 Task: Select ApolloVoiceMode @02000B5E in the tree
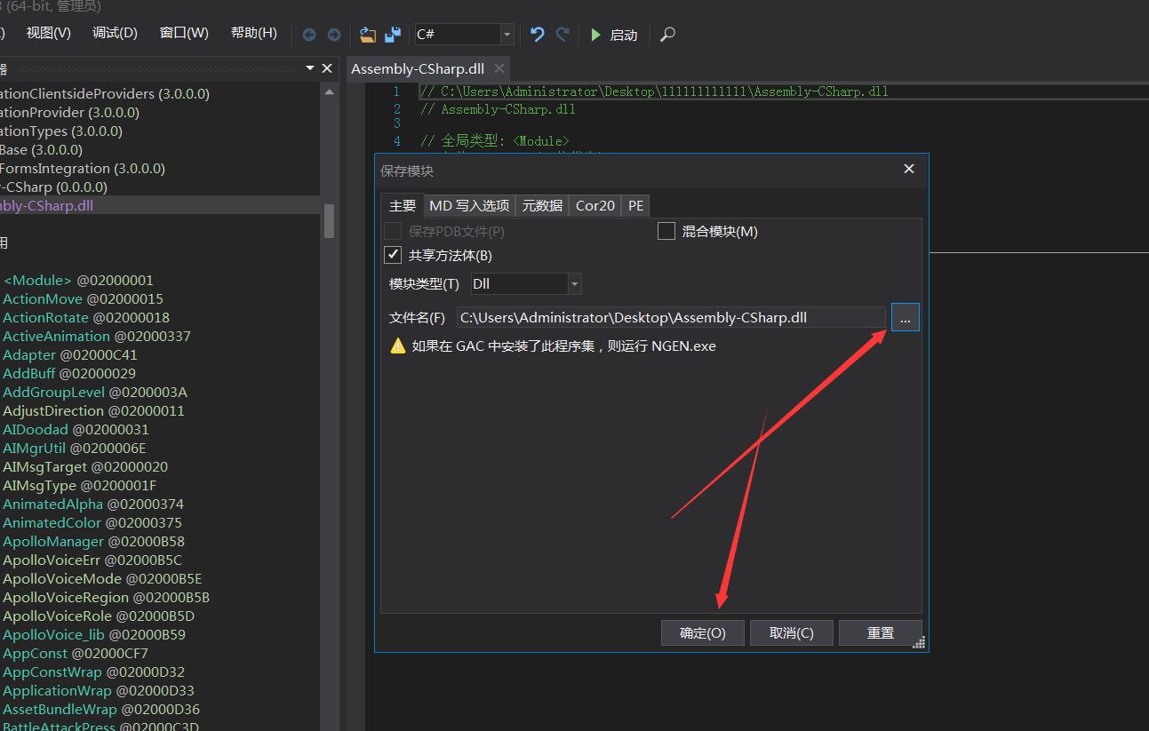click(102, 578)
